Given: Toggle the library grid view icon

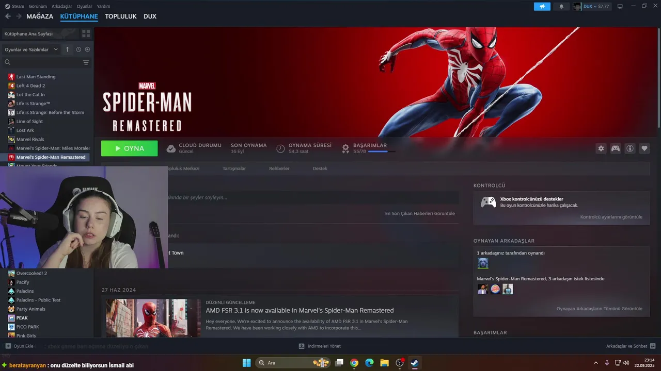Looking at the screenshot, I should click(x=86, y=33).
